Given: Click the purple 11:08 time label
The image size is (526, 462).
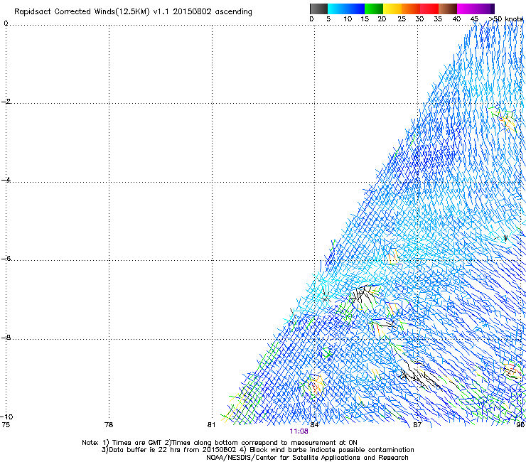Looking at the screenshot, I should coord(299,431).
